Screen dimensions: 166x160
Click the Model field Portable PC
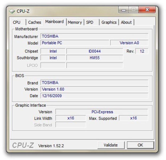pyautogui.click(x=75, y=43)
